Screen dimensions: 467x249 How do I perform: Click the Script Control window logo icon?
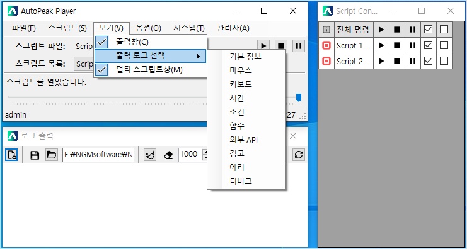[328, 11]
